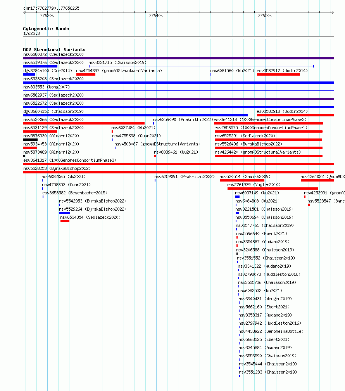
Task: Select nsv4758353 (Quan2021) label
Action: click(x=66, y=185)
